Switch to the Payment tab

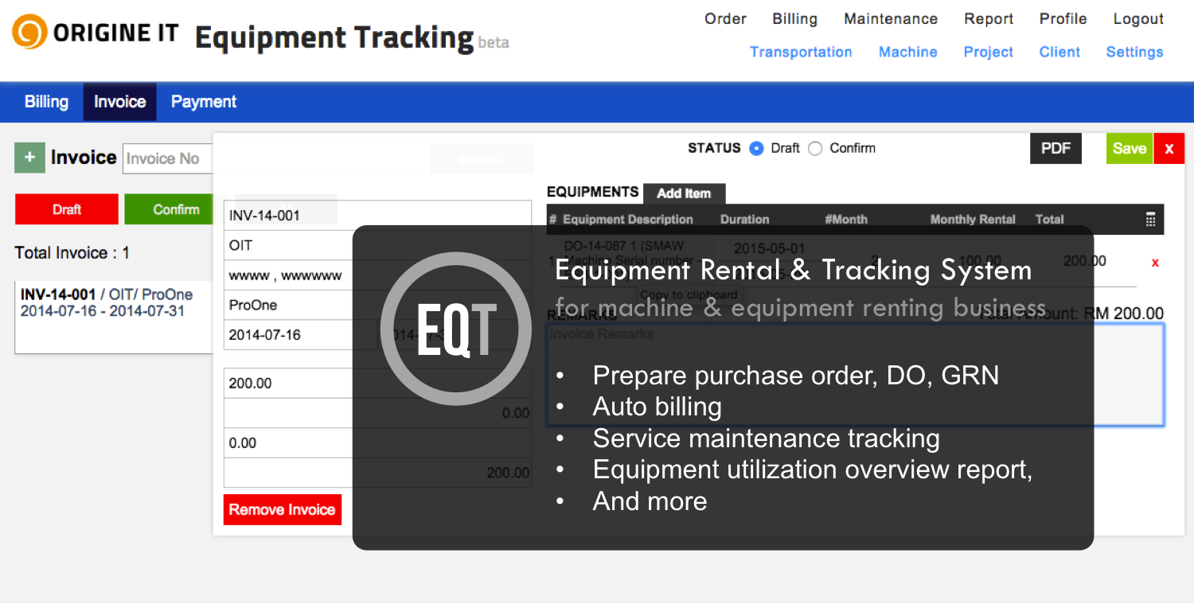(x=204, y=102)
